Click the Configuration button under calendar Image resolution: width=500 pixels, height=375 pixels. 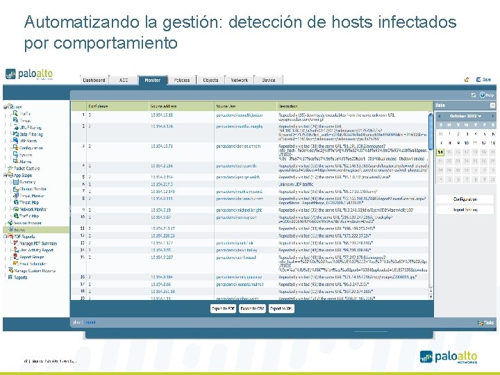(465, 199)
